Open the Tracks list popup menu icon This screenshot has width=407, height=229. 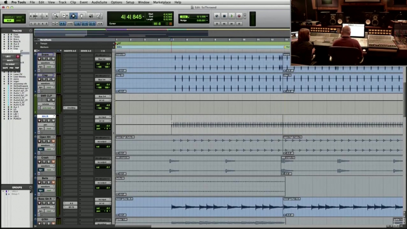click(x=31, y=31)
